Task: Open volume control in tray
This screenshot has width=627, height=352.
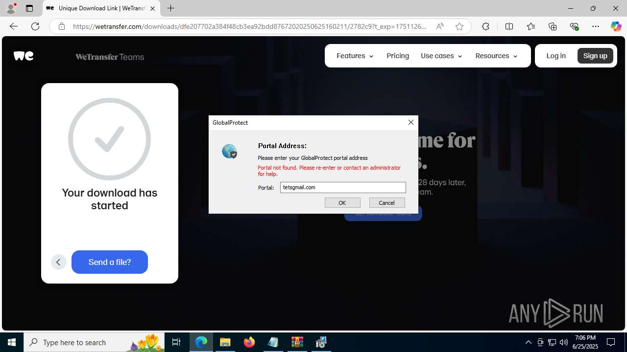Action: click(x=564, y=342)
